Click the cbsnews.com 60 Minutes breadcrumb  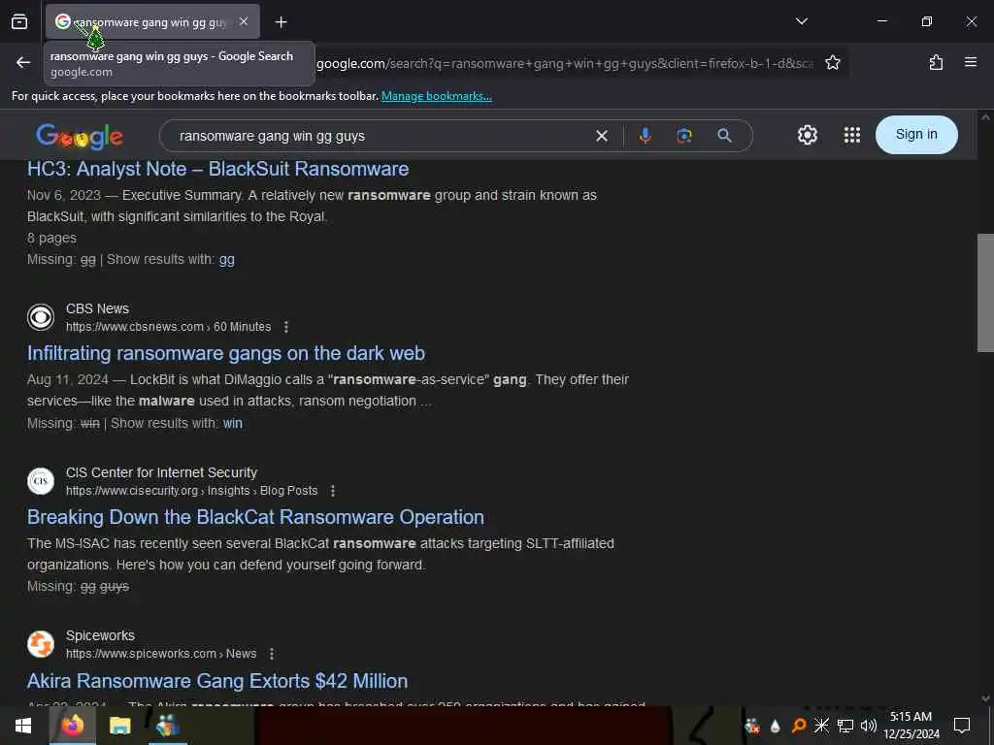(168, 327)
